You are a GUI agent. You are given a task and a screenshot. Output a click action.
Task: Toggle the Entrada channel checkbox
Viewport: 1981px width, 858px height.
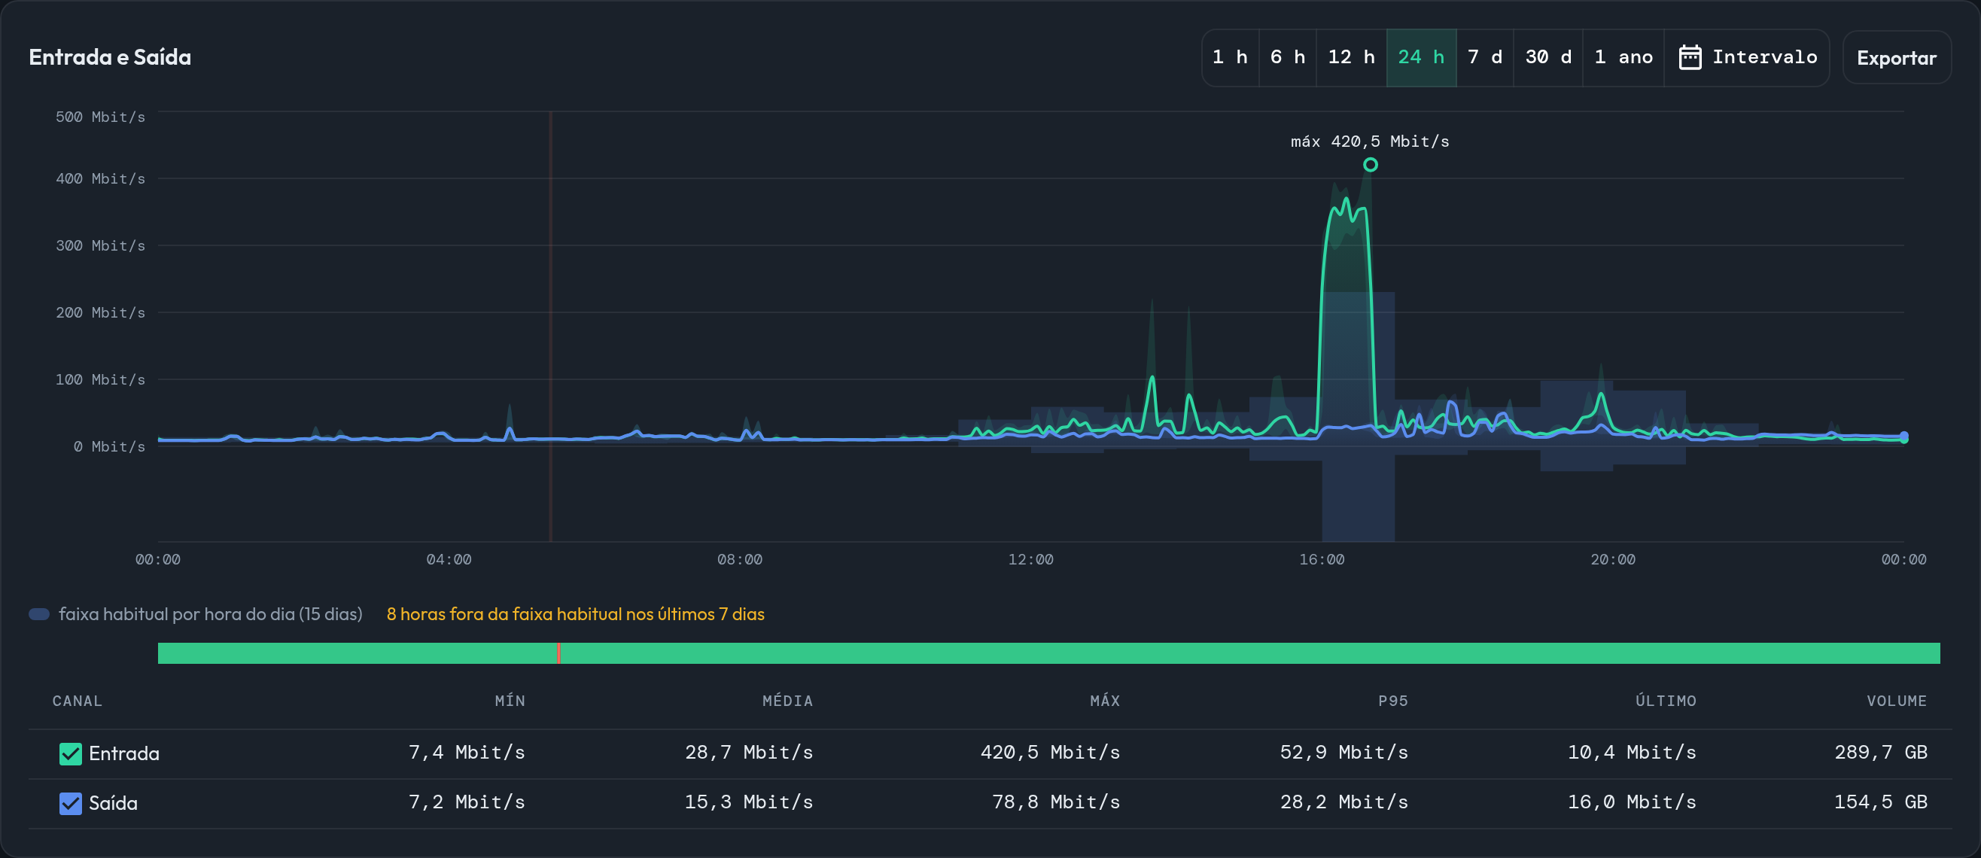[x=71, y=753]
